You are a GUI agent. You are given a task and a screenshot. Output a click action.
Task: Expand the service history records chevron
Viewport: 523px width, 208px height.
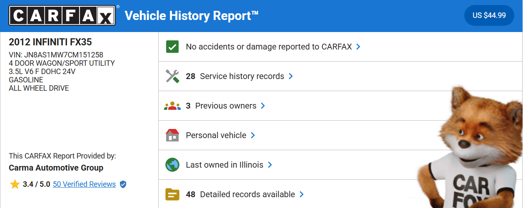[x=291, y=76]
